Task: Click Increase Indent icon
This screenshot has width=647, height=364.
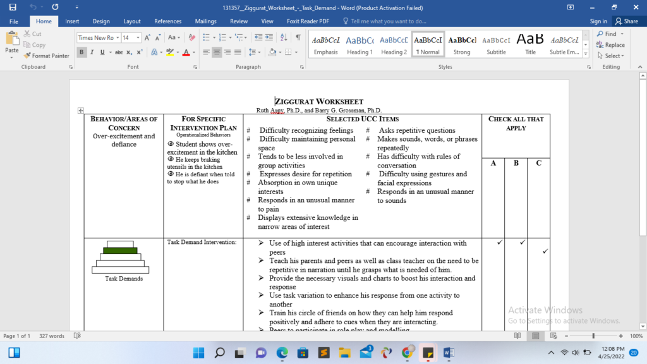Action: (x=269, y=37)
